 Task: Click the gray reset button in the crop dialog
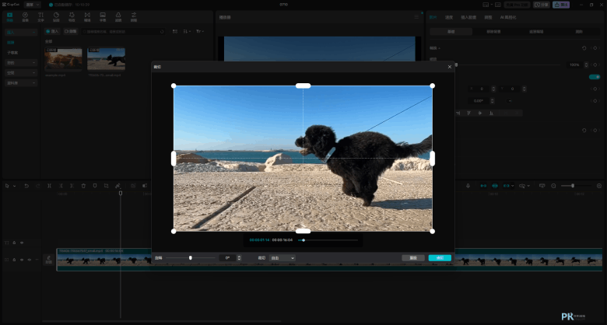click(413, 257)
